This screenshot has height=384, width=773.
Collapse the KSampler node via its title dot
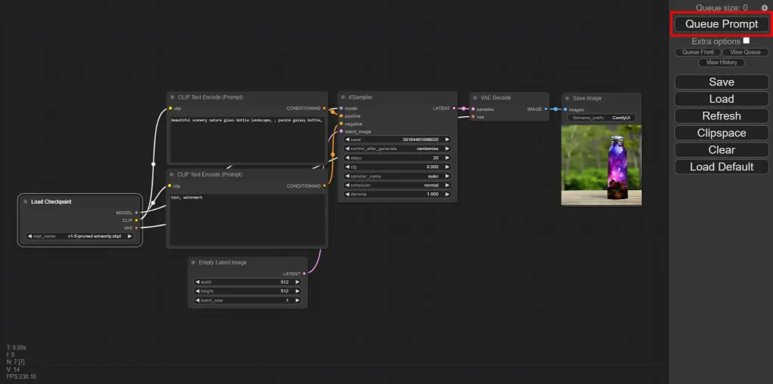coord(343,97)
